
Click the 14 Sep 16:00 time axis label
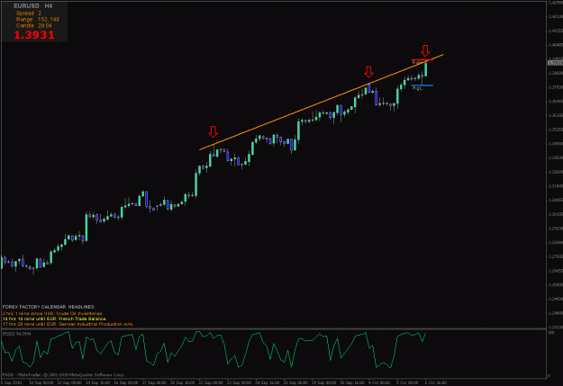[x=97, y=382]
